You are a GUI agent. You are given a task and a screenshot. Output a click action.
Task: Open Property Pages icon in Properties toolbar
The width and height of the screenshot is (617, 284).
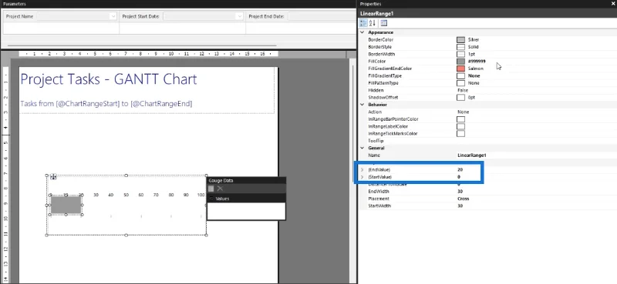pos(383,23)
